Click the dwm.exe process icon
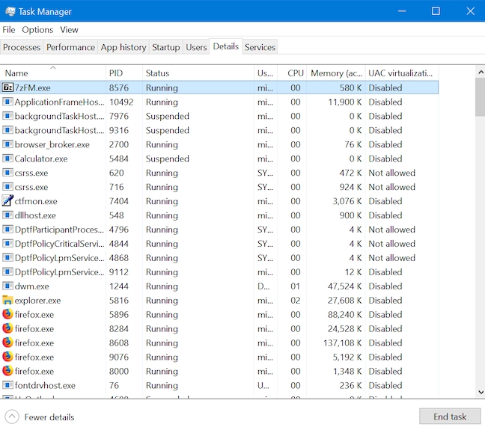 7,286
